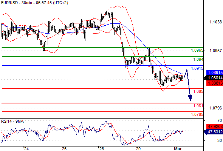Click the blue 1.08915 price tag
The width and height of the screenshot is (223, 151).
pyautogui.click(x=215, y=72)
